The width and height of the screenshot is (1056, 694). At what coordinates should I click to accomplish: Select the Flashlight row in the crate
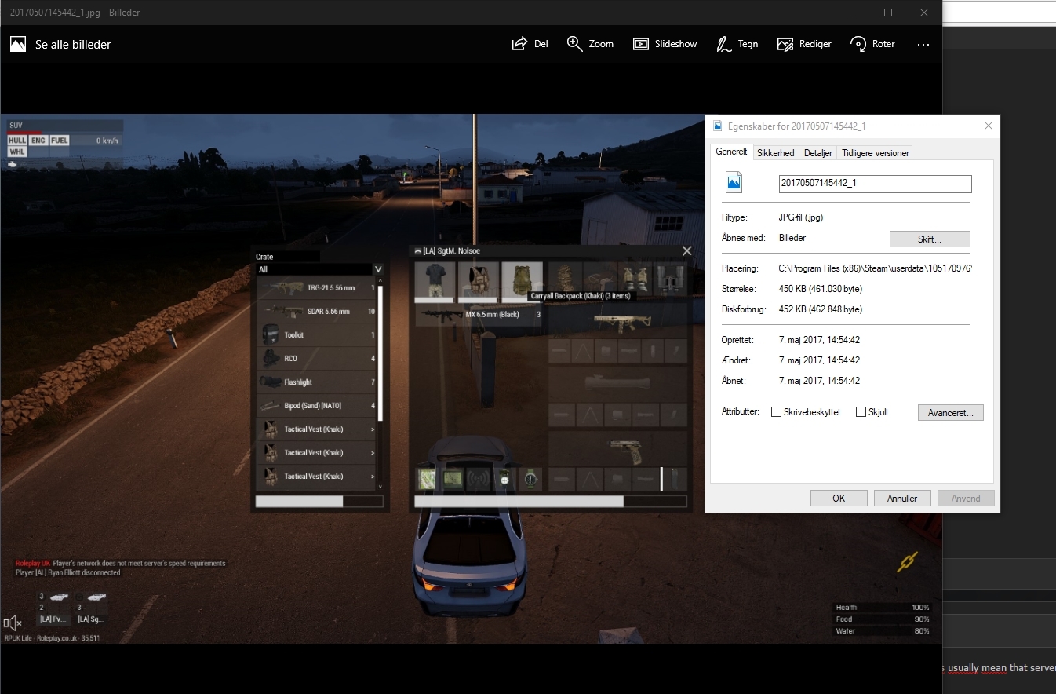coord(317,382)
